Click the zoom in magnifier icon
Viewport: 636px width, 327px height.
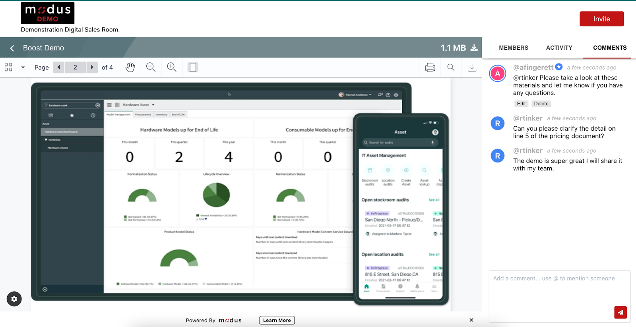click(x=172, y=68)
